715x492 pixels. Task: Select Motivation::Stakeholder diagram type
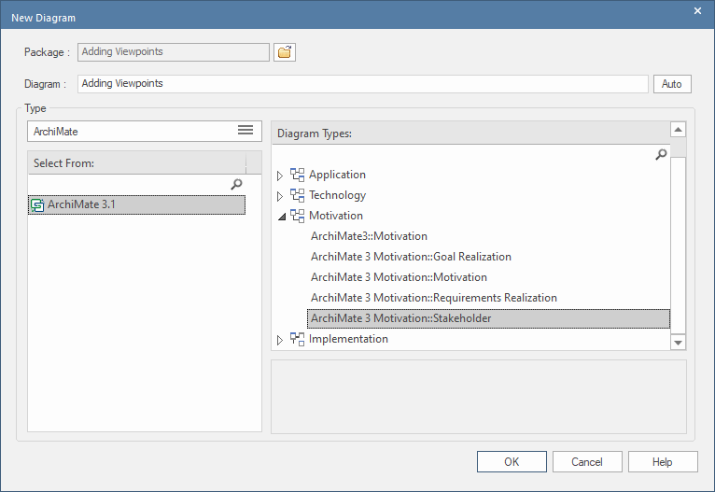pyautogui.click(x=488, y=318)
